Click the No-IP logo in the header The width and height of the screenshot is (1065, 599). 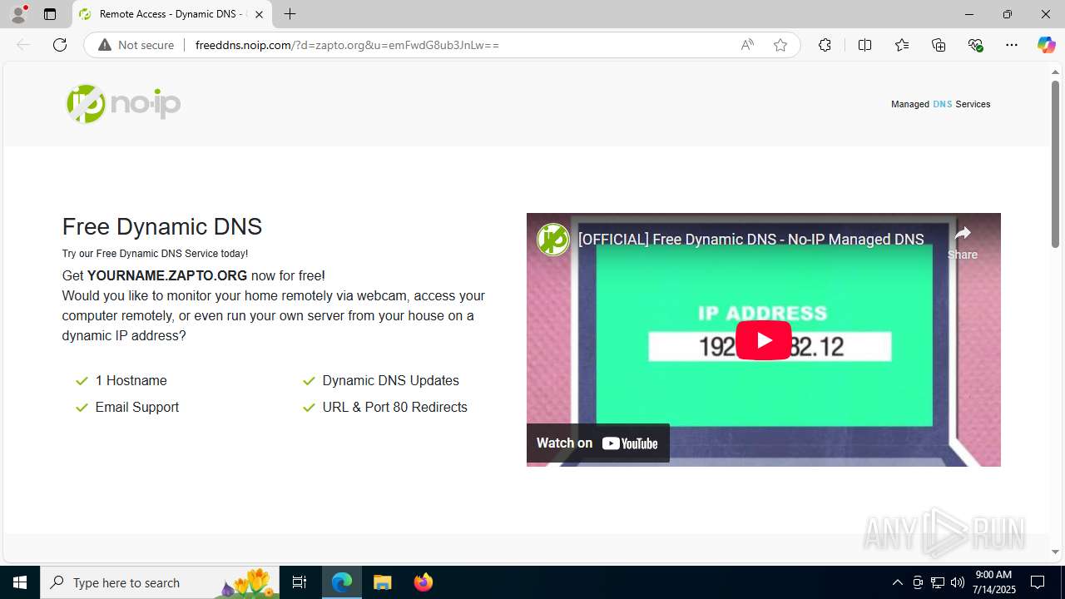pyautogui.click(x=123, y=104)
